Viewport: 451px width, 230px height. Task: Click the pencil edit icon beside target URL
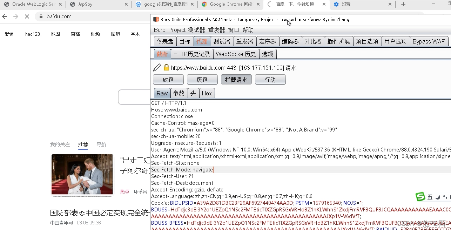(x=157, y=67)
